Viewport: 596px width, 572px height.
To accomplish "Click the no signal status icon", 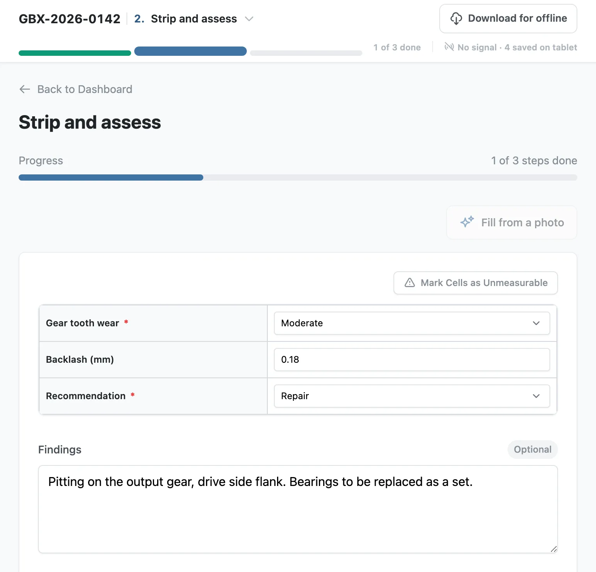I will click(x=449, y=47).
